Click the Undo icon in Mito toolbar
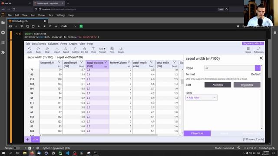278x156 pixels. [30, 50]
